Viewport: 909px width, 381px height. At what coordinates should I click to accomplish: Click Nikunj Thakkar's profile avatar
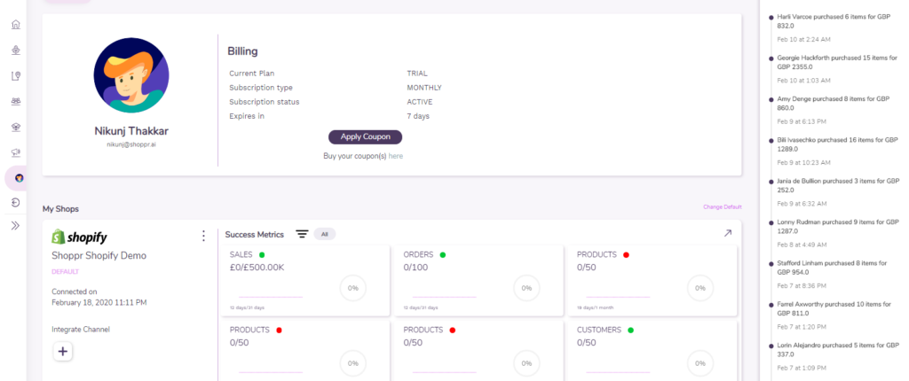click(130, 76)
